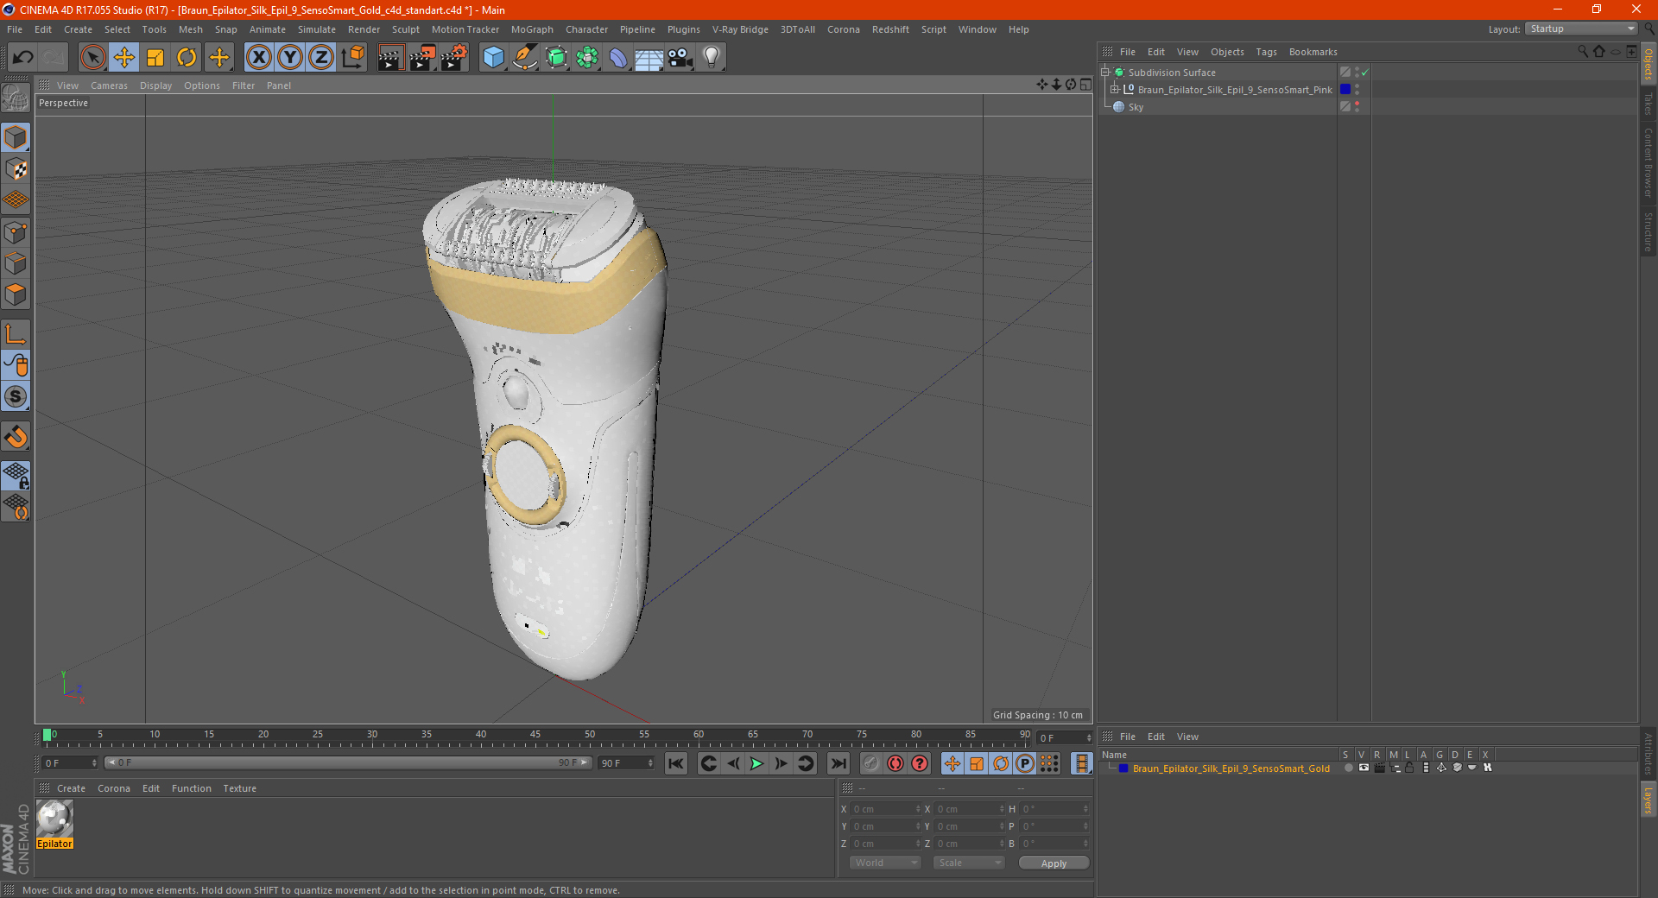
Task: Open material manager Texture menu
Action: (x=239, y=788)
